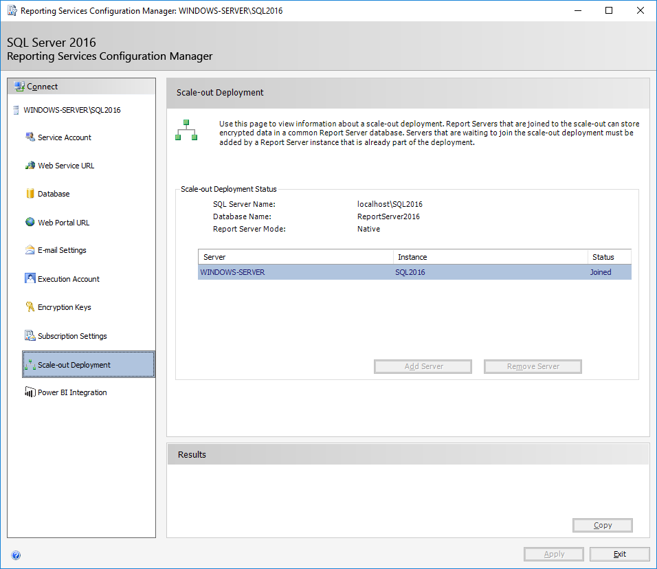Click the green network diagram icon

point(186,130)
